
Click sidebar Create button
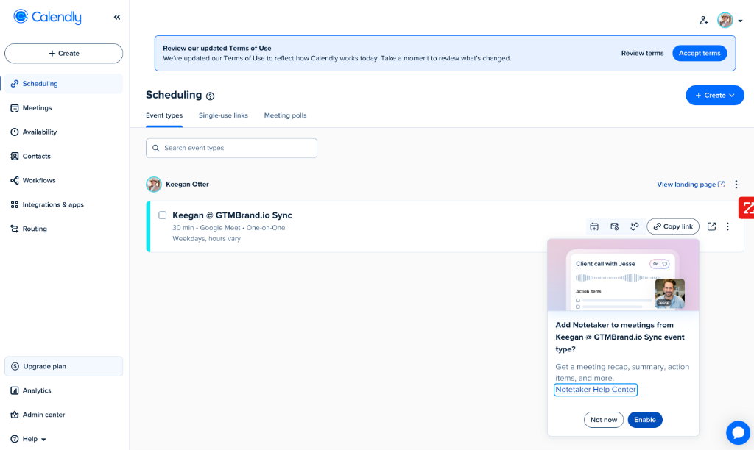(x=63, y=53)
